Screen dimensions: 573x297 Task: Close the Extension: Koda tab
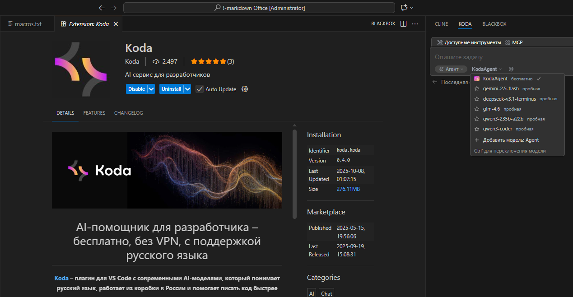(x=116, y=24)
